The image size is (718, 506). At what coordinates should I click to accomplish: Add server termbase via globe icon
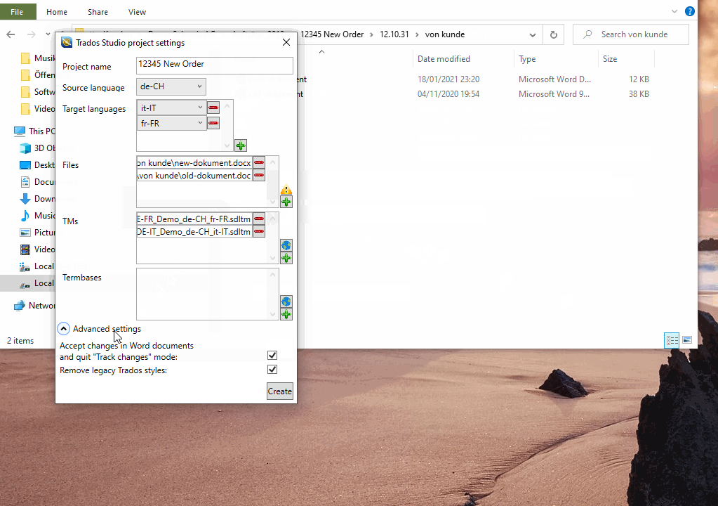pos(286,301)
